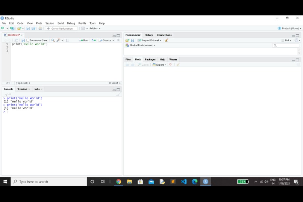Close the Untitled1 script tab
The height and width of the screenshot is (202, 303).
(x=22, y=35)
